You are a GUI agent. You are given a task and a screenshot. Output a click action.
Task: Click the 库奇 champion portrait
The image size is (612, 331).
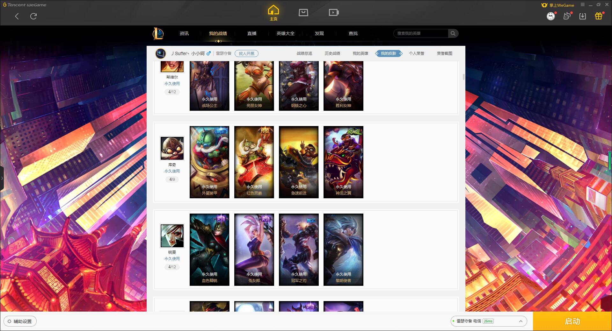point(172,149)
